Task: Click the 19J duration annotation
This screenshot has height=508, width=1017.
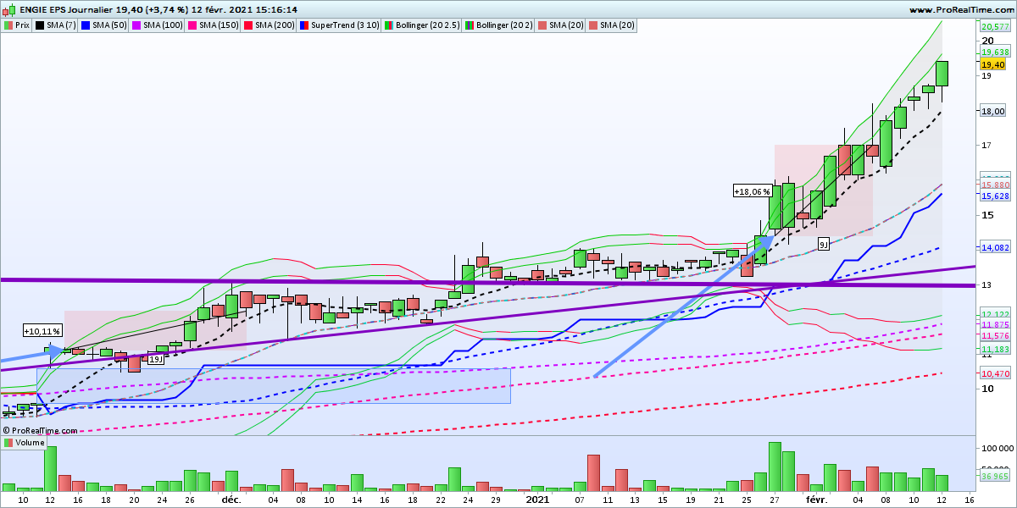Action: click(x=156, y=359)
